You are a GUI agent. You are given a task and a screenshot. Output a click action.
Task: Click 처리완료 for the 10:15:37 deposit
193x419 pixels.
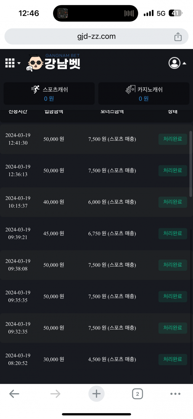coord(173,202)
